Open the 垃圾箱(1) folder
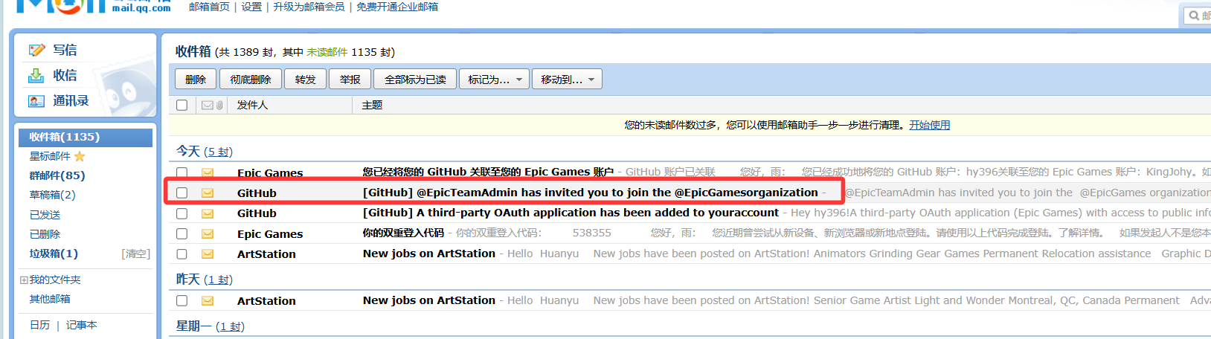1211x339 pixels. (x=54, y=254)
